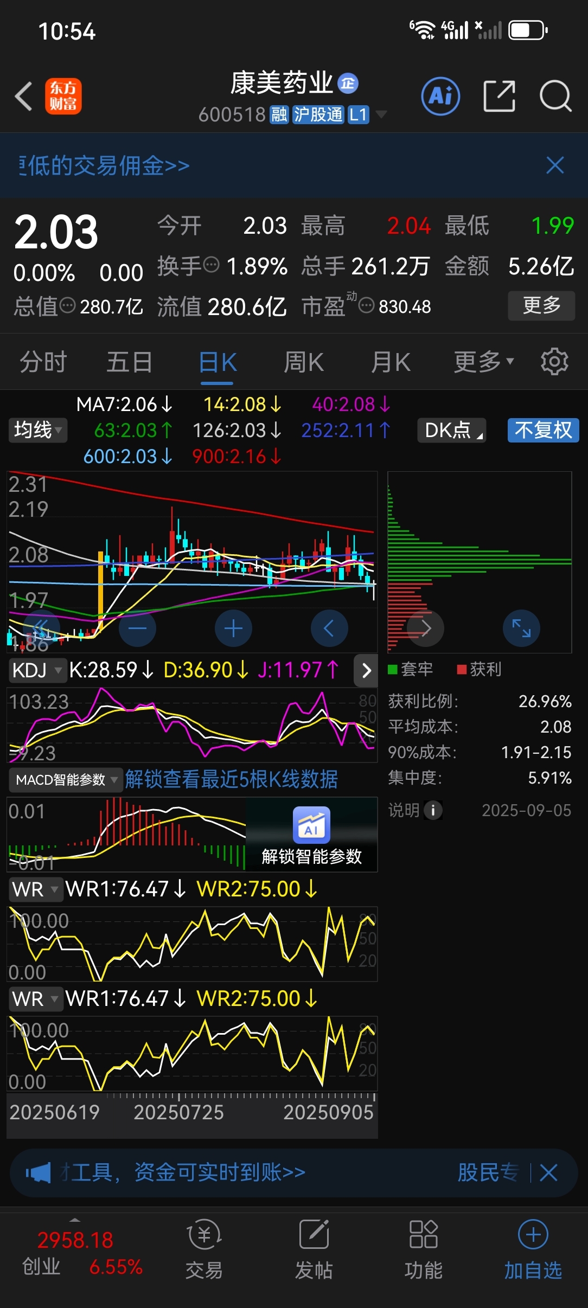Select the 日K tab
Viewport: 588px width, 1308px height.
click(x=217, y=362)
